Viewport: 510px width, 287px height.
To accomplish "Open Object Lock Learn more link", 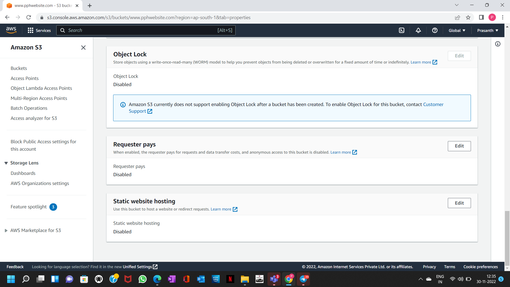I will 424,62.
